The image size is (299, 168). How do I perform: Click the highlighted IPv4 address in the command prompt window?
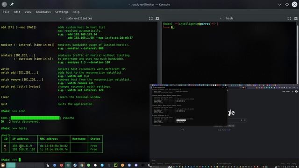pyautogui.click(x=181, y=120)
